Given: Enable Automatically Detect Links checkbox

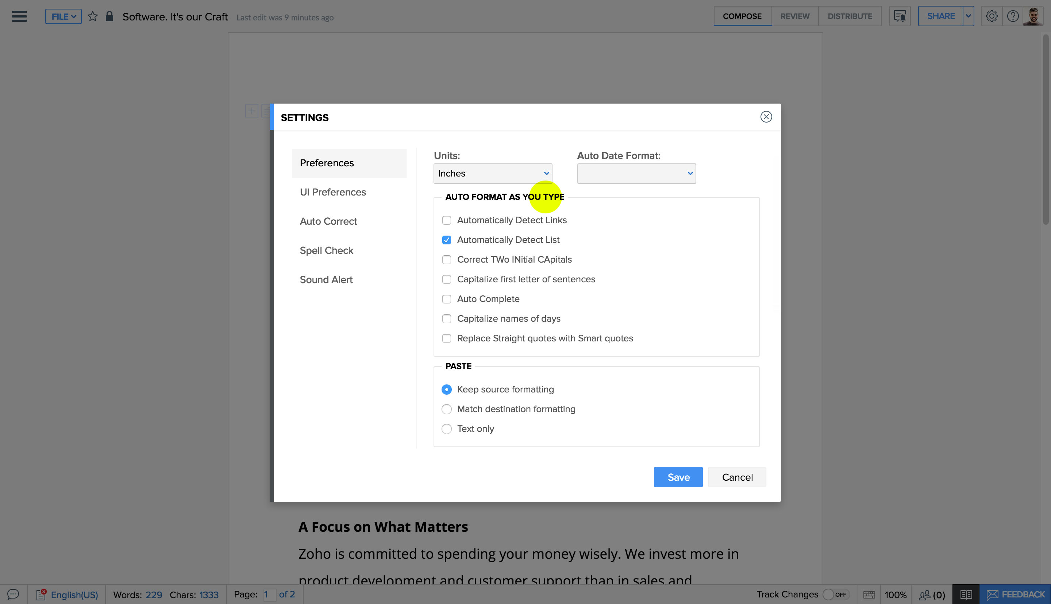Looking at the screenshot, I should pyautogui.click(x=446, y=220).
